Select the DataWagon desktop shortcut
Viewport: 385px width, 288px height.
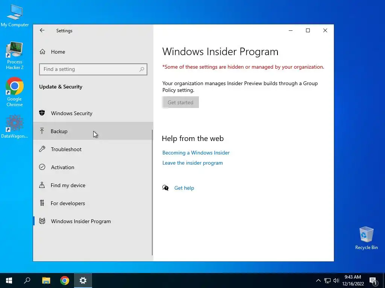(15, 127)
